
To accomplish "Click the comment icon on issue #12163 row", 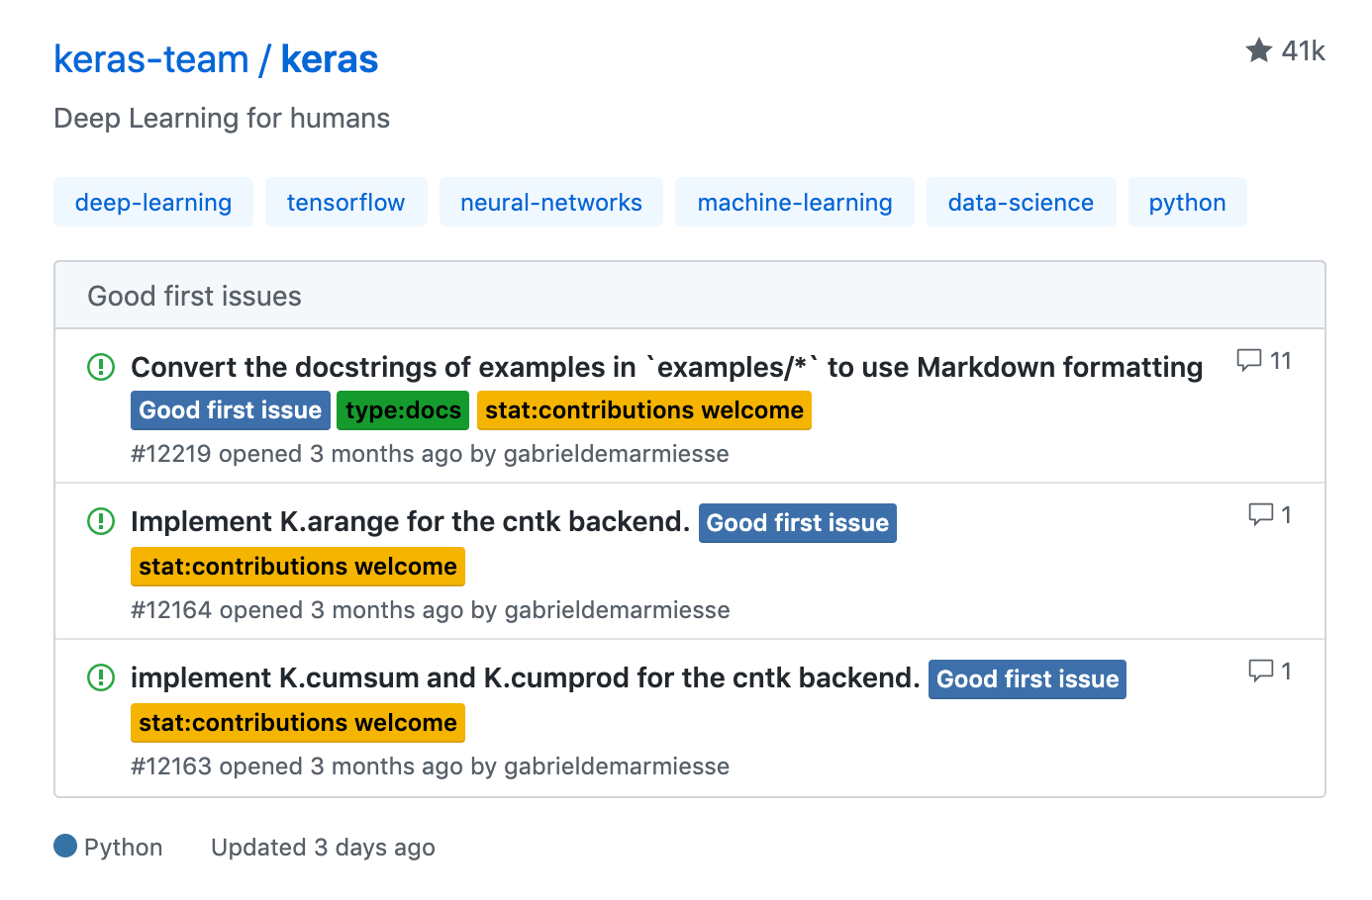I will pos(1261,671).
